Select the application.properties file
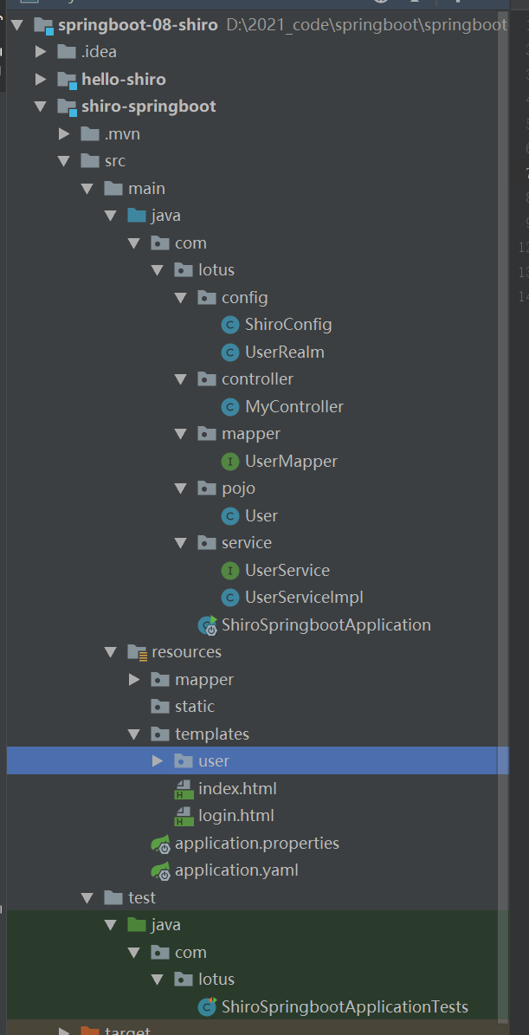The image size is (529, 1035). (x=256, y=844)
